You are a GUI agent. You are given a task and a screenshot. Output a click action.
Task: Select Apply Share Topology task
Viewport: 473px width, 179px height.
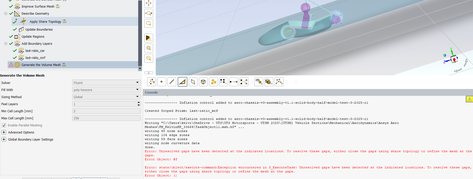coord(45,22)
